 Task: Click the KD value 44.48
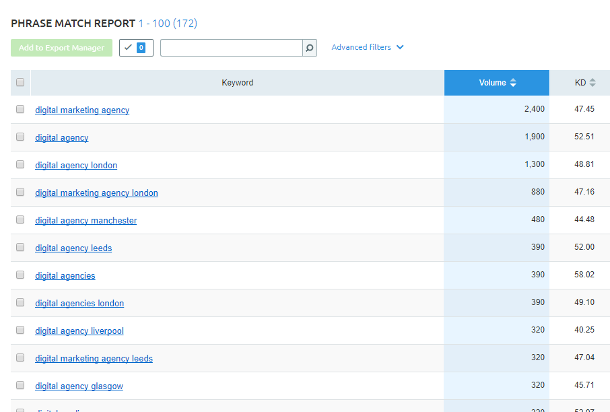pos(584,219)
